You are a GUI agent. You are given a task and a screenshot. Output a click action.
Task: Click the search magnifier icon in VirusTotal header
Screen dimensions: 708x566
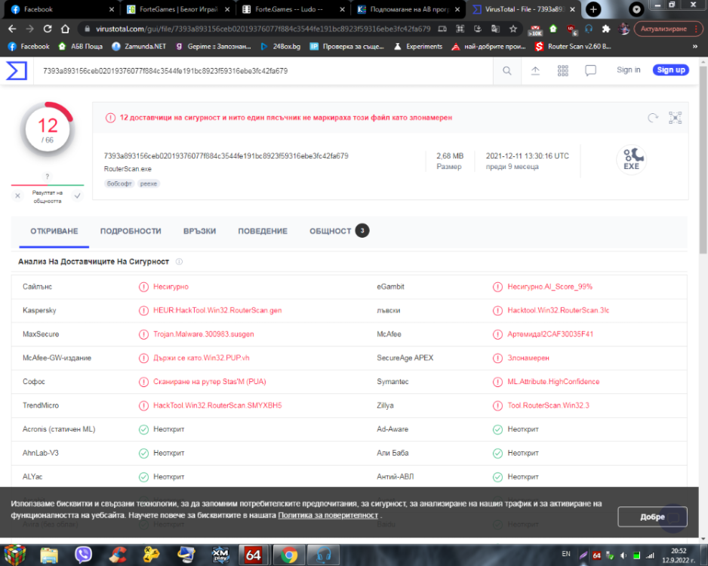[507, 71]
